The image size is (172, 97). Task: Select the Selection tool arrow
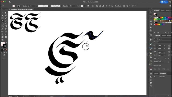tap(2, 13)
